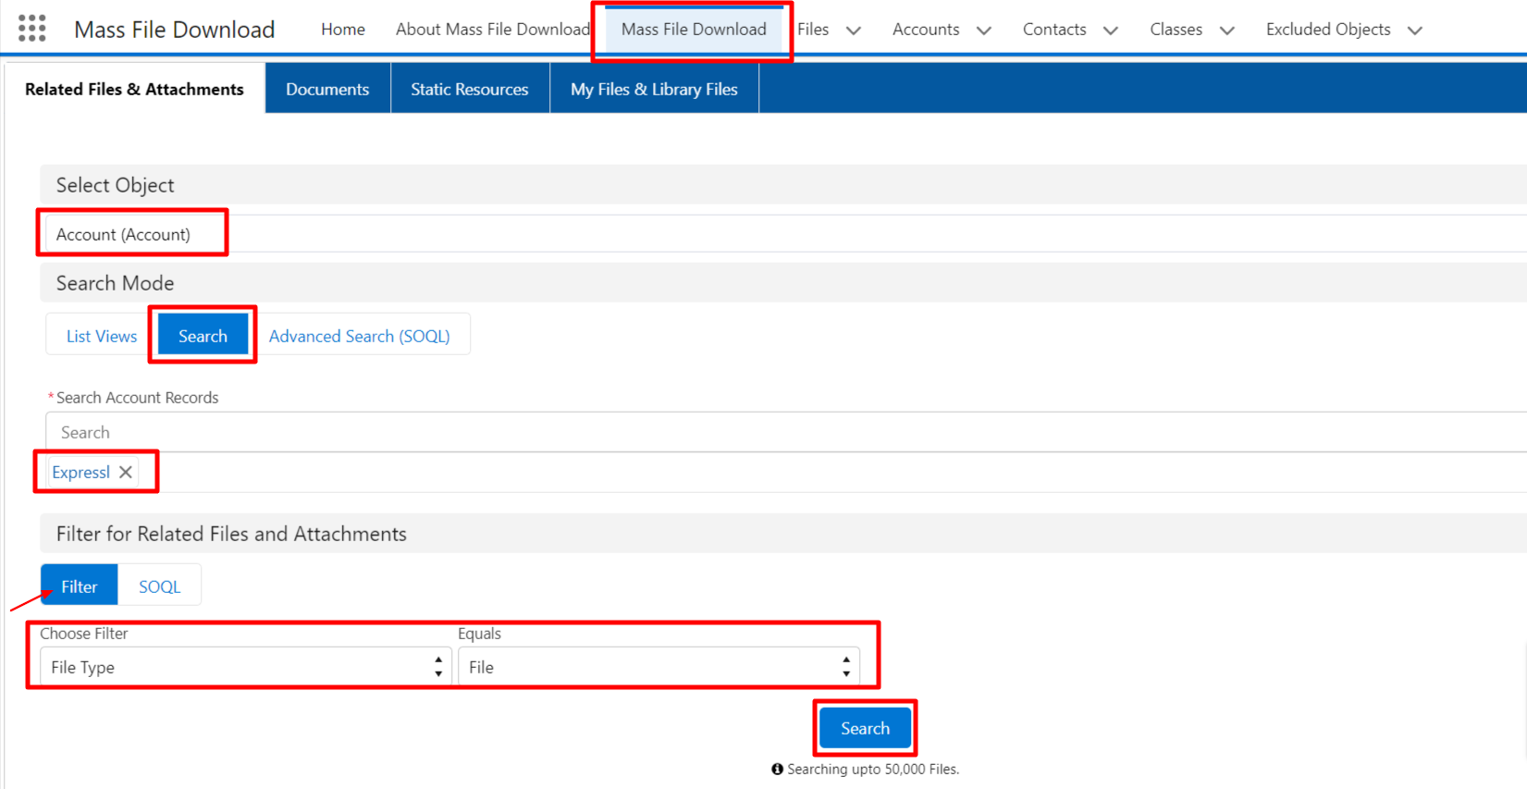Choose the SOQL option for related files
This screenshot has width=1527, height=789.
(x=159, y=586)
